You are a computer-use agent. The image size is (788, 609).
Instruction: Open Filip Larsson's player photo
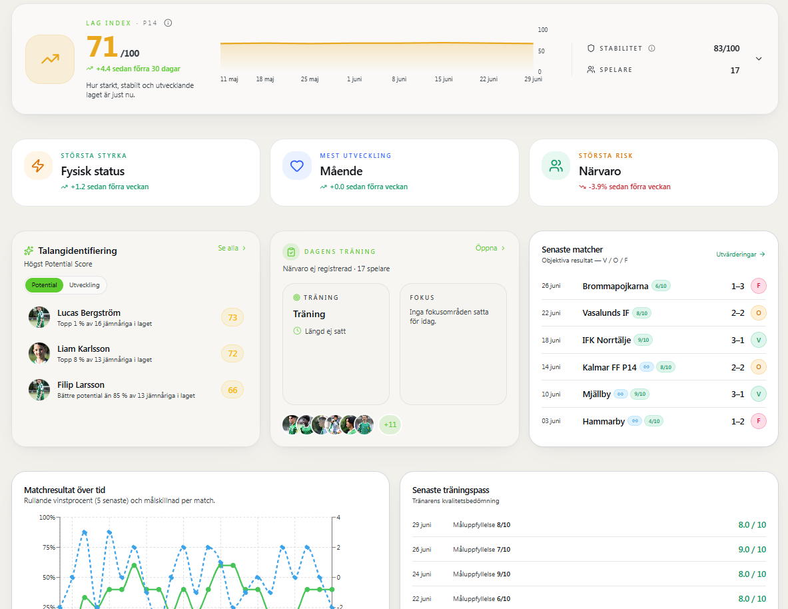[39, 390]
